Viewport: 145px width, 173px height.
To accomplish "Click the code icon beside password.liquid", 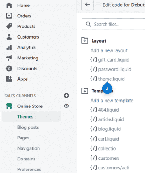I will (x=94, y=69).
